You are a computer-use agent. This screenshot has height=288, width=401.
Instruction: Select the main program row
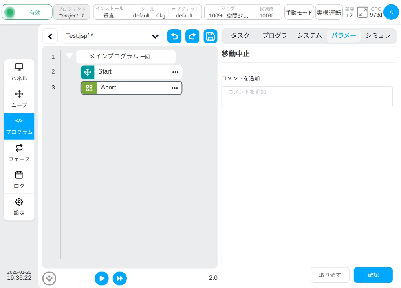click(x=126, y=56)
